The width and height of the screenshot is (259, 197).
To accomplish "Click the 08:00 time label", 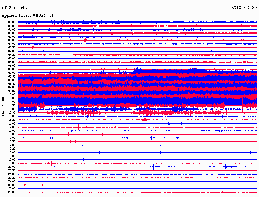I will tap(12, 80).
